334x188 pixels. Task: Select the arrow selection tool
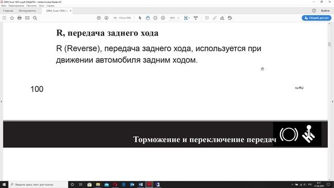coord(140,18)
